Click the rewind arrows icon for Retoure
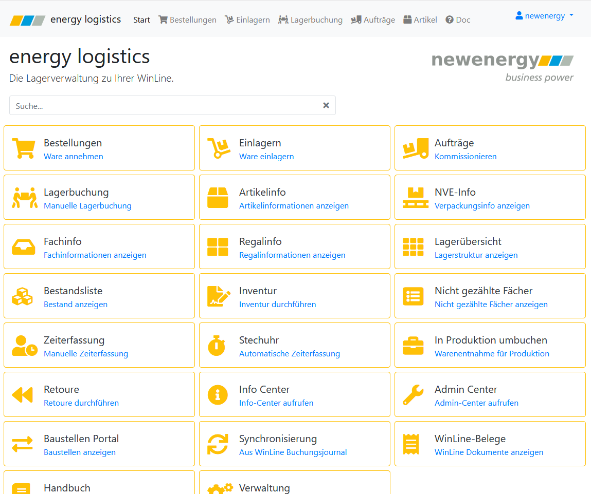 click(22, 395)
